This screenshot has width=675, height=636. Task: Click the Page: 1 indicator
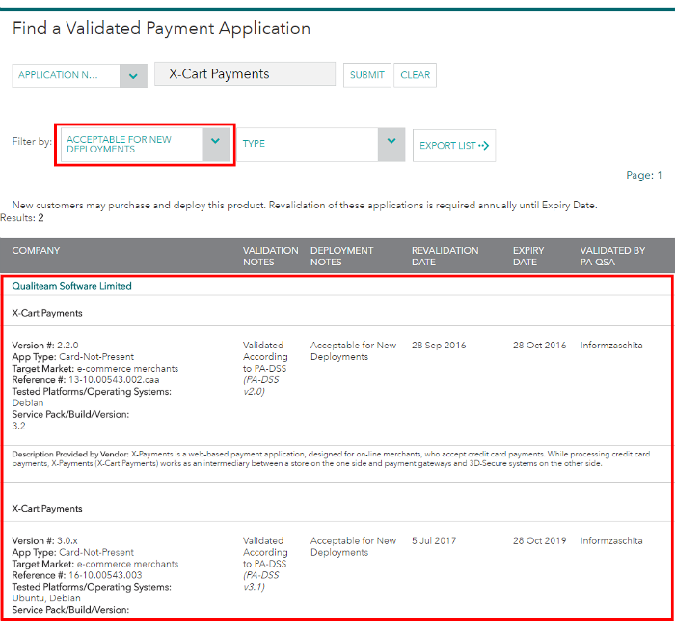coord(643,175)
